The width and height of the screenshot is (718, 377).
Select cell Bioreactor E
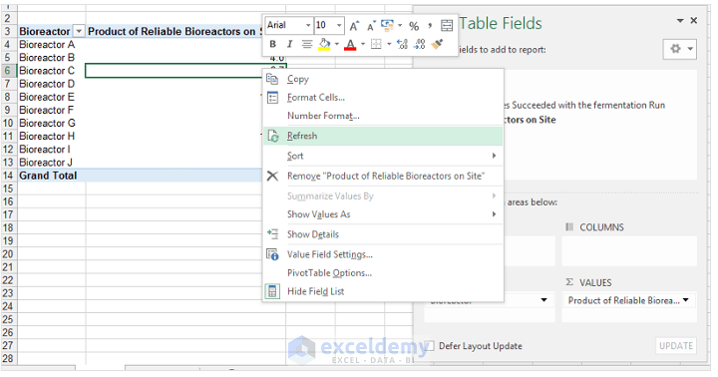pyautogui.click(x=51, y=97)
